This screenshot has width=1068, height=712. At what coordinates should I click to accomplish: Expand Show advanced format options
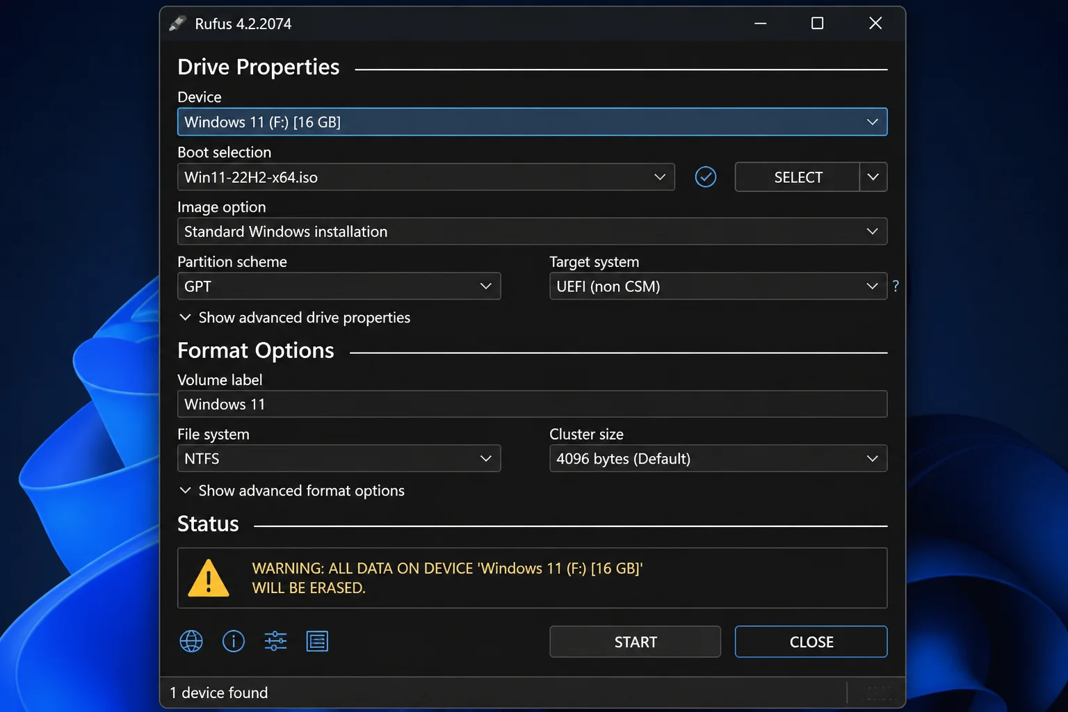coord(292,491)
